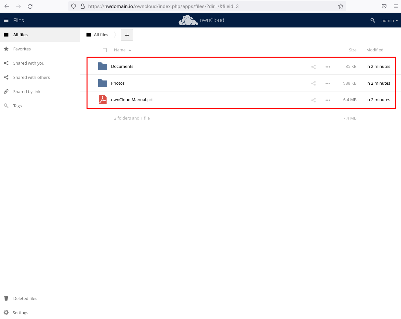The image size is (401, 319).
Task: Click the 6.4 MB size value
Action: click(350, 100)
